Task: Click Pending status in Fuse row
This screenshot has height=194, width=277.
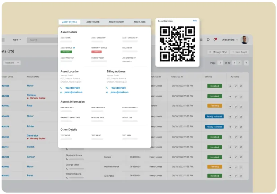Action: point(215,106)
